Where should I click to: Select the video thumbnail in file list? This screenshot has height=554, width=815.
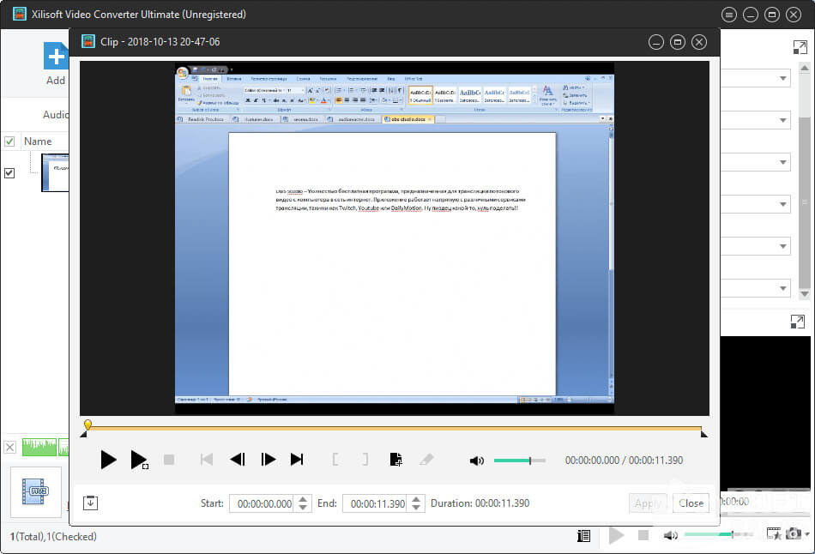55,172
